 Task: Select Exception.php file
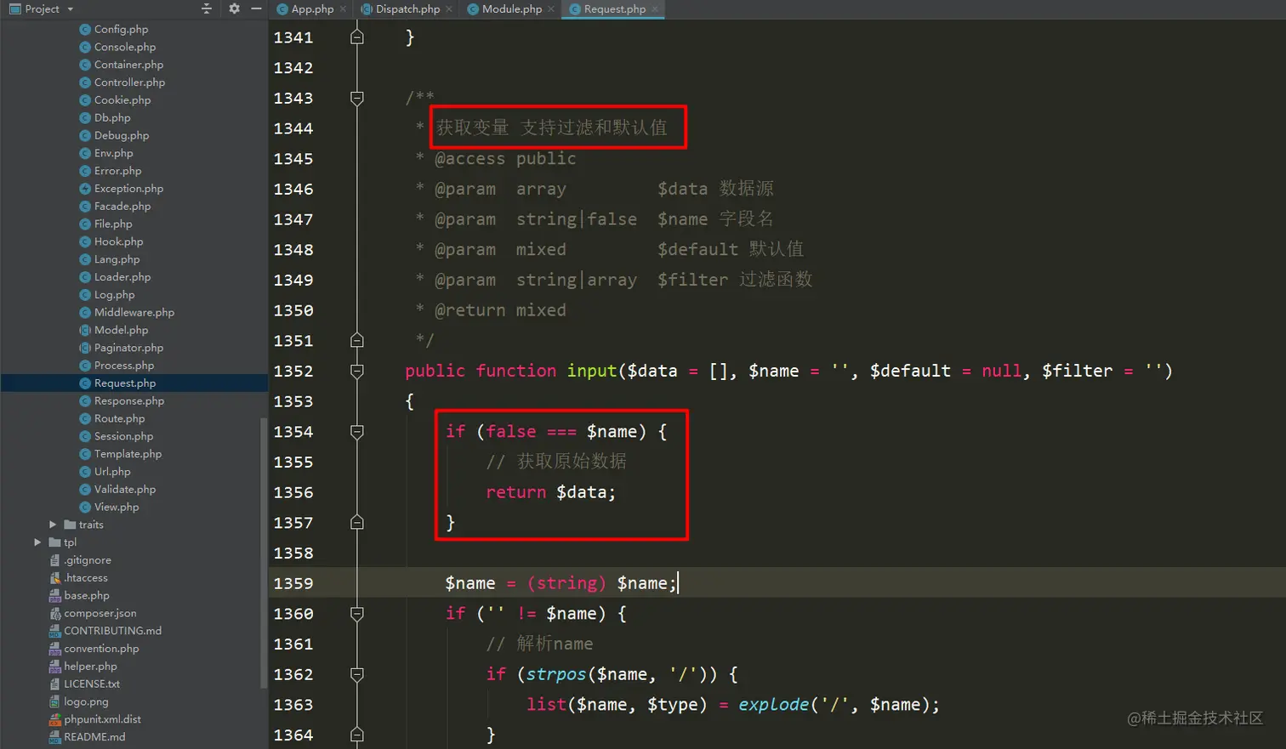(x=128, y=189)
